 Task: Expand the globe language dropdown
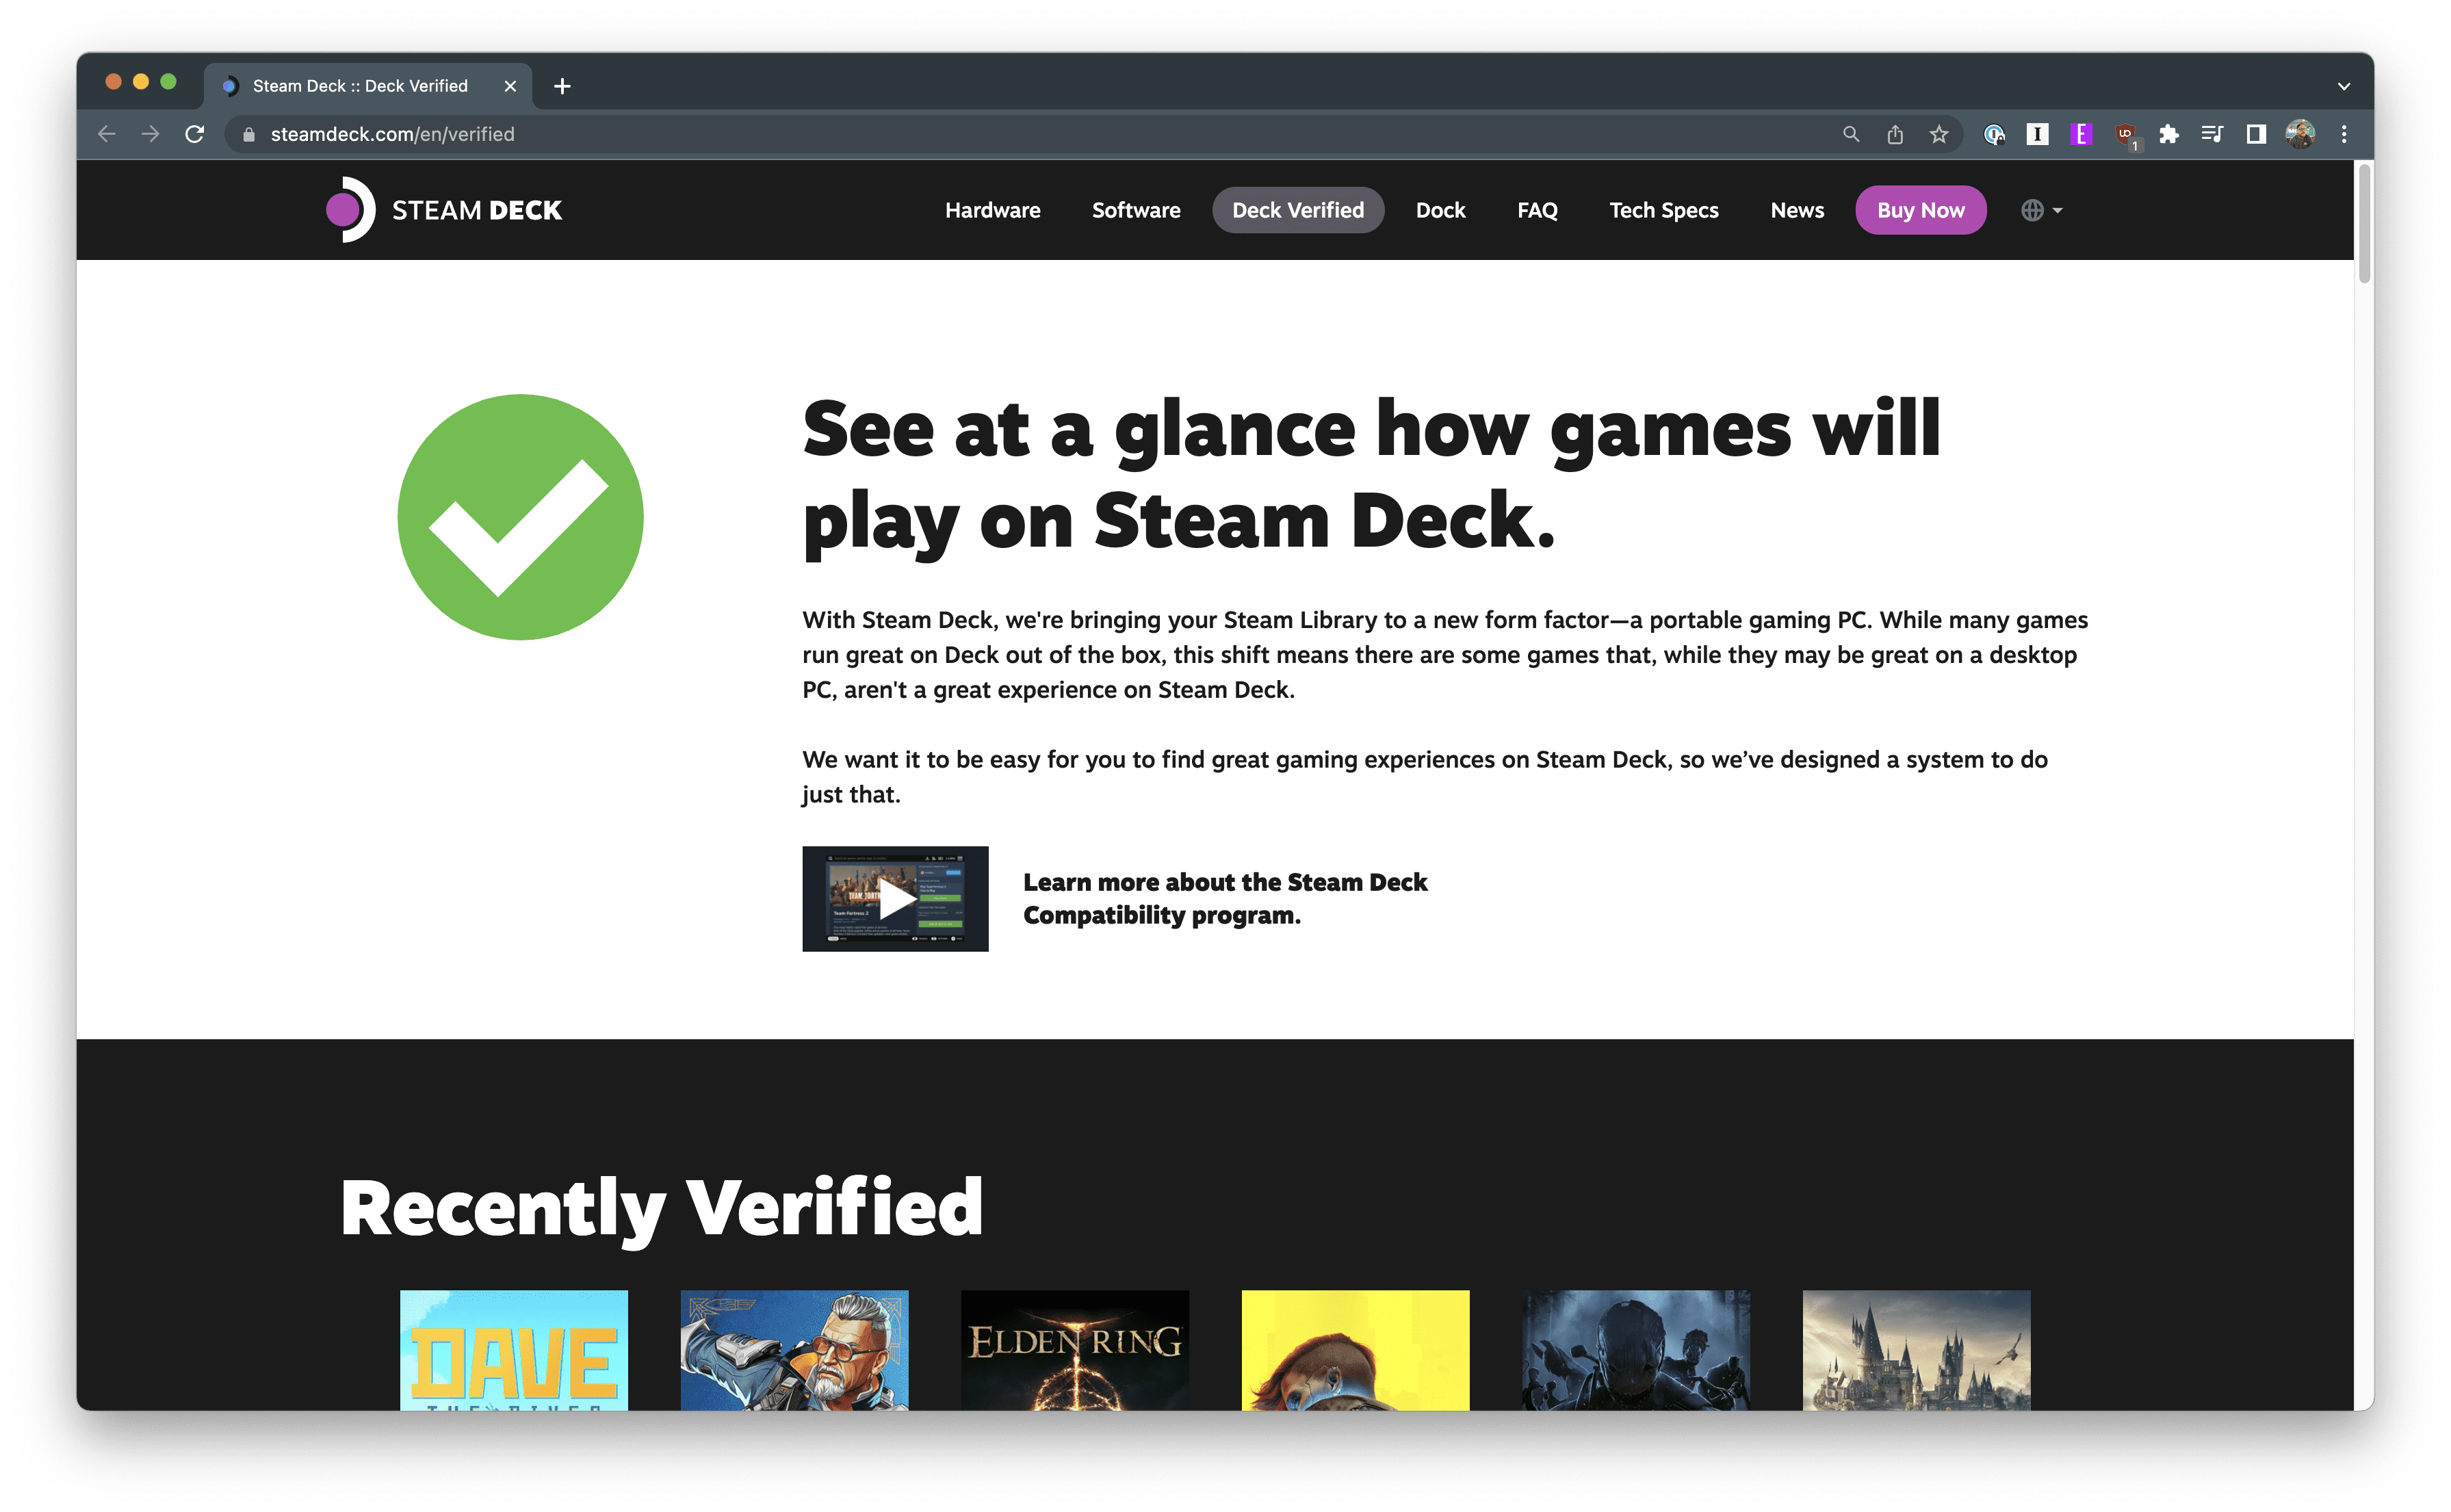pyautogui.click(x=2041, y=210)
